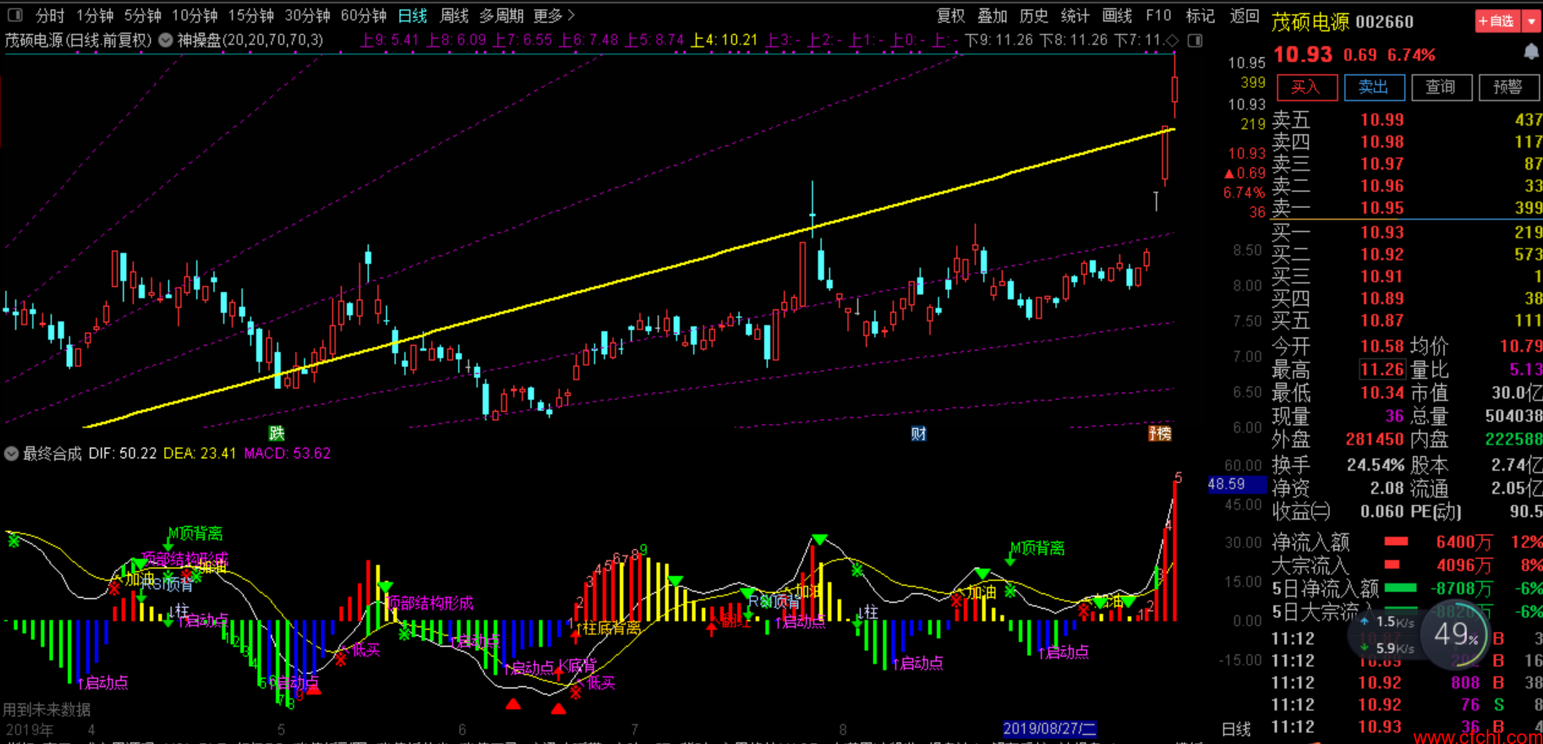
Task: Click the 跌 marker under the chart
Action: coord(277,433)
